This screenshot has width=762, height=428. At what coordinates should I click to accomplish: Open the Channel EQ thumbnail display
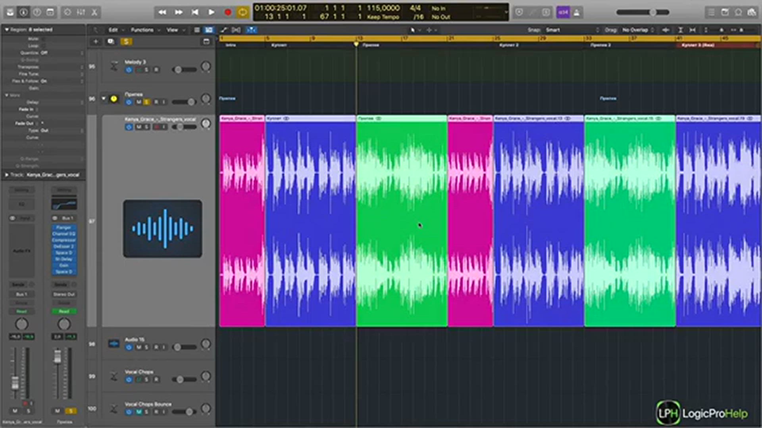(x=64, y=204)
